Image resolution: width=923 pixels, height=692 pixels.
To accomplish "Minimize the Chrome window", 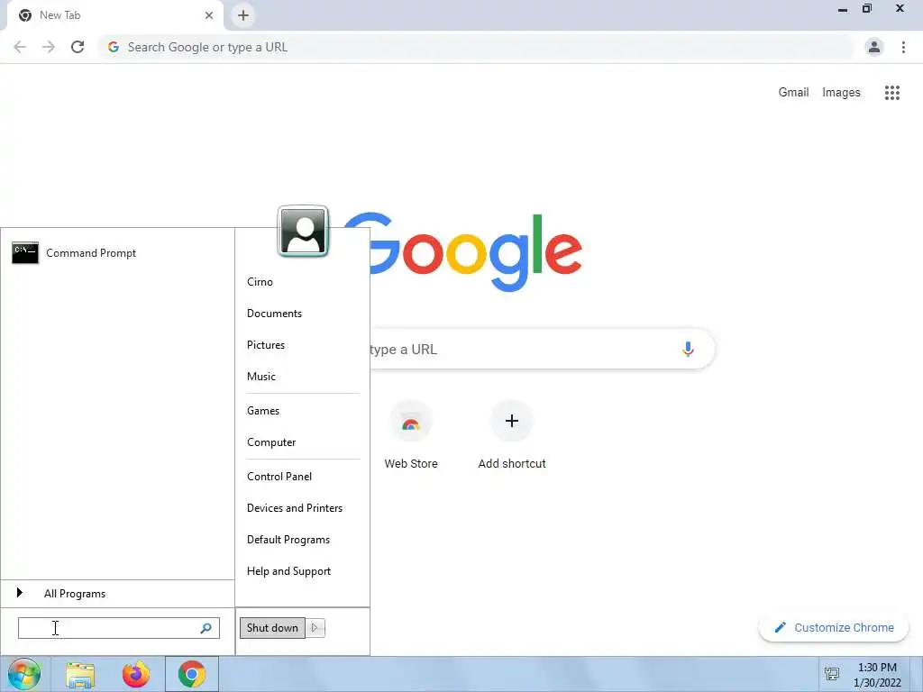I will click(x=843, y=9).
